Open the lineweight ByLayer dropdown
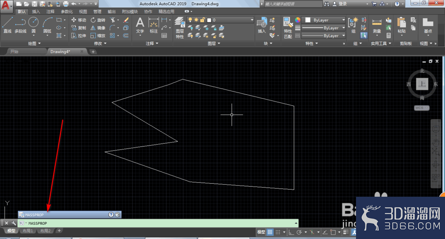445x239 pixels. 323,28
